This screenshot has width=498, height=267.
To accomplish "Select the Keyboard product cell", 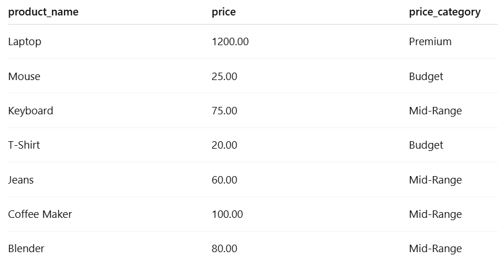I will (x=31, y=111).
